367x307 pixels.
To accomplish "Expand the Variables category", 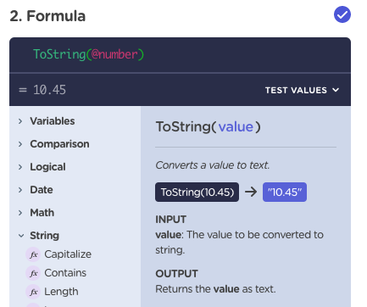I will pyautogui.click(x=47, y=121).
